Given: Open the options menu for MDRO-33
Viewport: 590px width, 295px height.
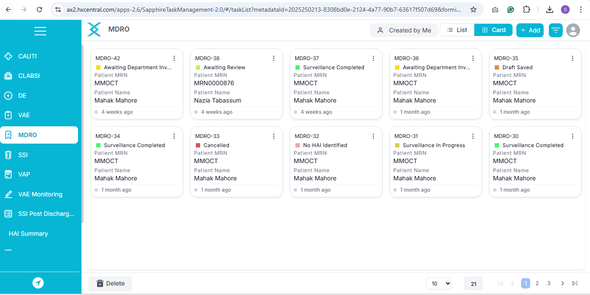Looking at the screenshot, I should (x=274, y=136).
